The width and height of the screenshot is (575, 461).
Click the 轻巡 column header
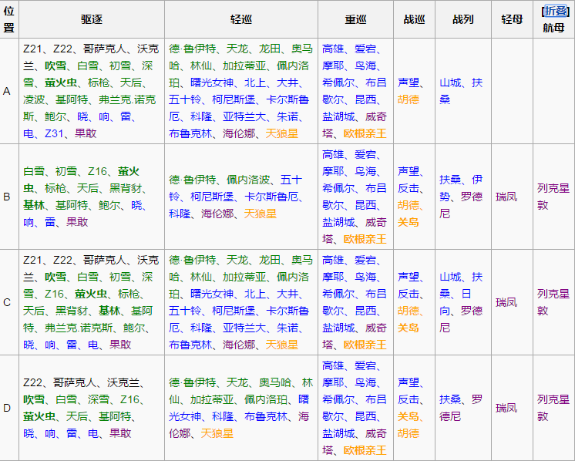click(241, 19)
